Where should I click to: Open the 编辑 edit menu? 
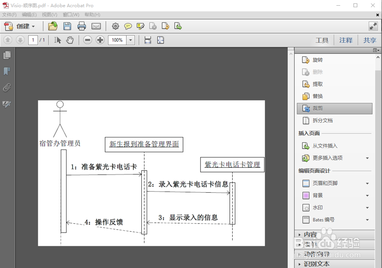[x=29, y=15]
